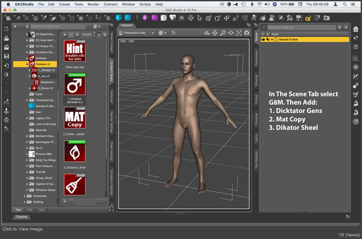Collapse the 2_Iray v3 folder
Screen dimensions: 362x239
click(x=30, y=76)
